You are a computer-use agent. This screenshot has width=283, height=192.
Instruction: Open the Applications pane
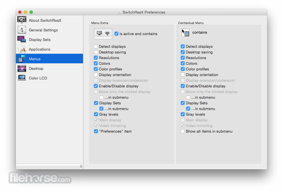(x=40, y=49)
